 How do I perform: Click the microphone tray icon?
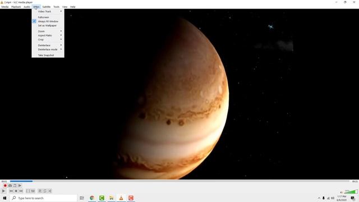pyautogui.click(x=324, y=198)
